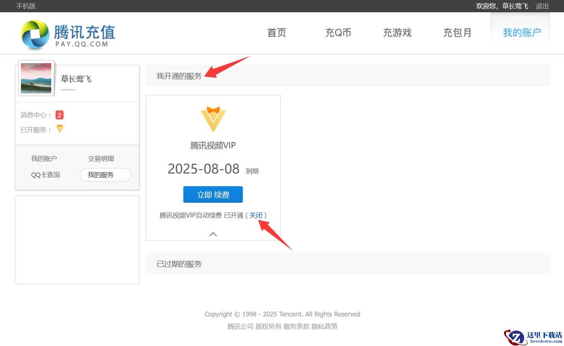
Task: Click the Tencent Video VIP icon in the service card
Action: (213, 119)
